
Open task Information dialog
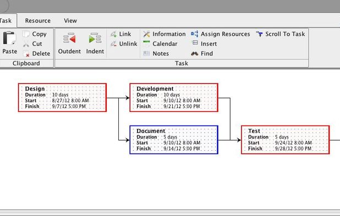[164, 34]
